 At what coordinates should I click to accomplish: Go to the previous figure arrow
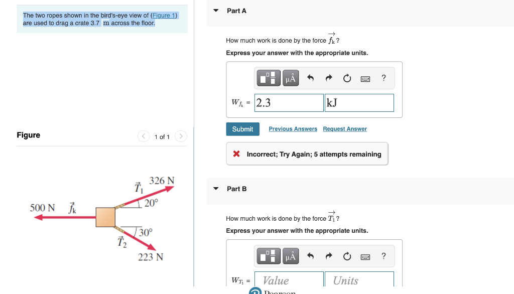pyautogui.click(x=144, y=136)
